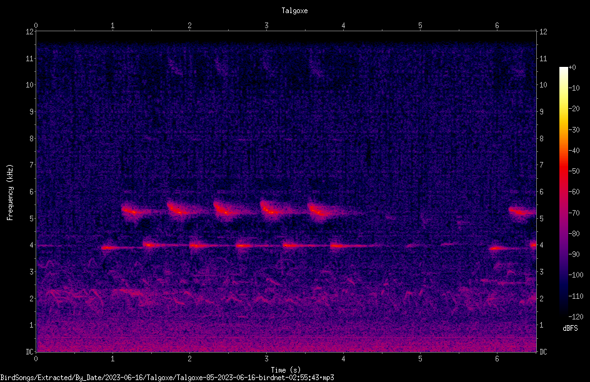Click the dBFS unit label

[570, 328]
